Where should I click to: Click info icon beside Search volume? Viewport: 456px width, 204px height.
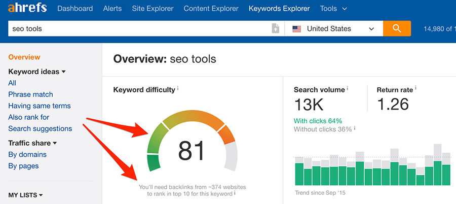[348, 89]
